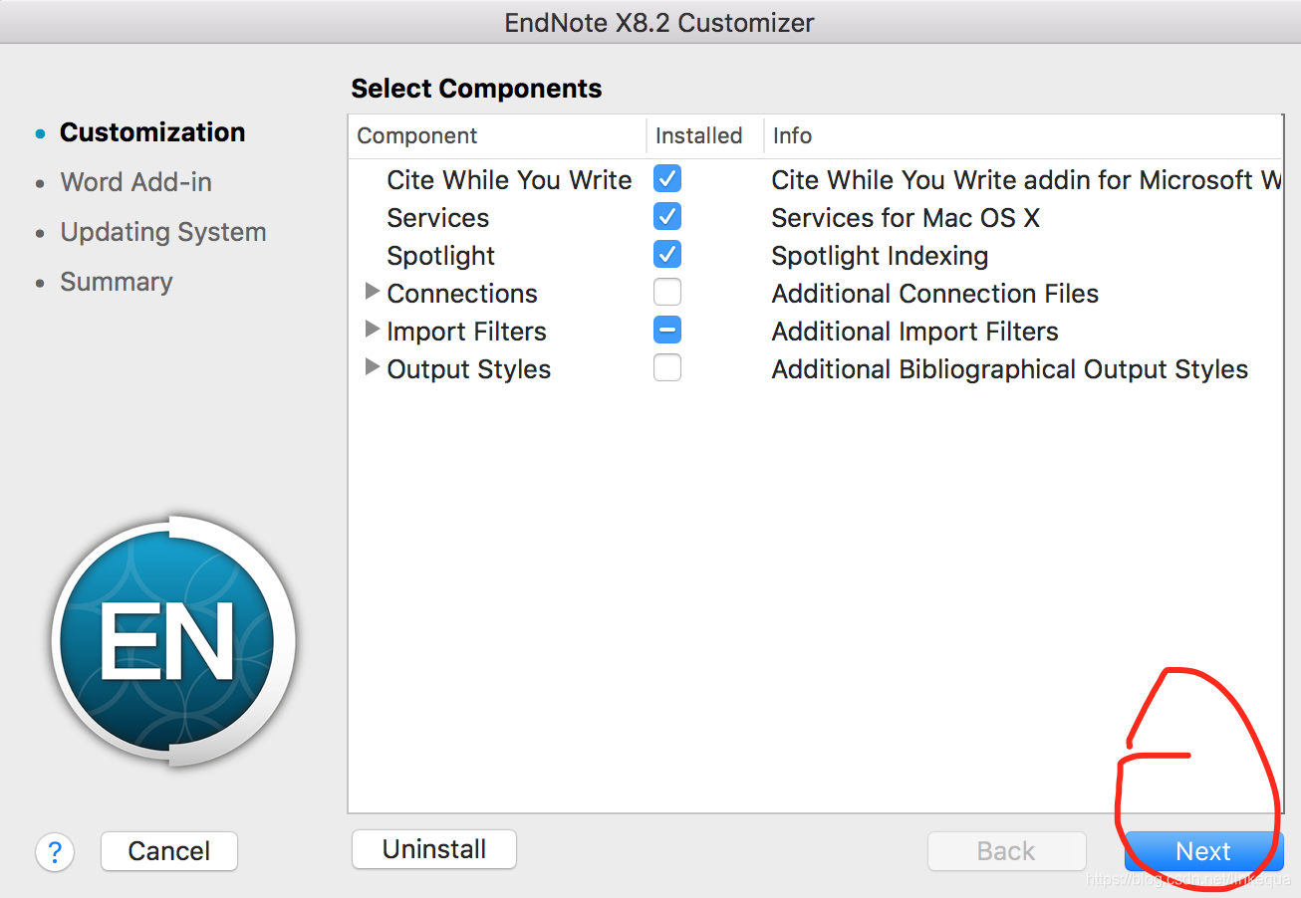Image resolution: width=1301 pixels, height=898 pixels.
Task: Click the Component column header
Action: [x=416, y=135]
